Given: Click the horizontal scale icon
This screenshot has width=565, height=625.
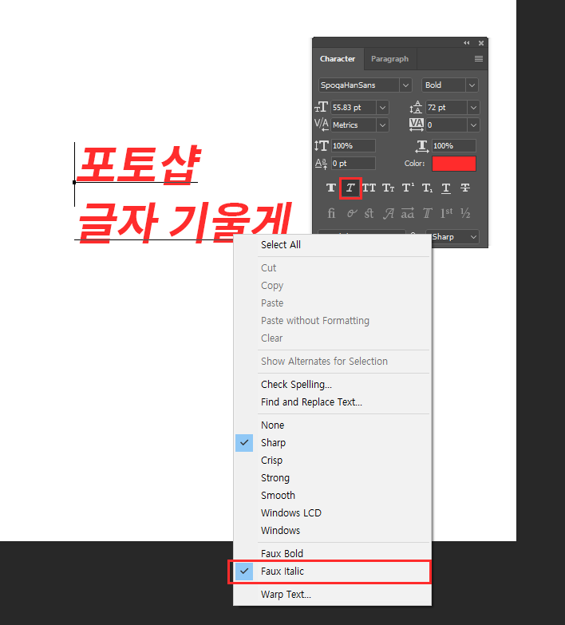Looking at the screenshot, I should [x=422, y=146].
